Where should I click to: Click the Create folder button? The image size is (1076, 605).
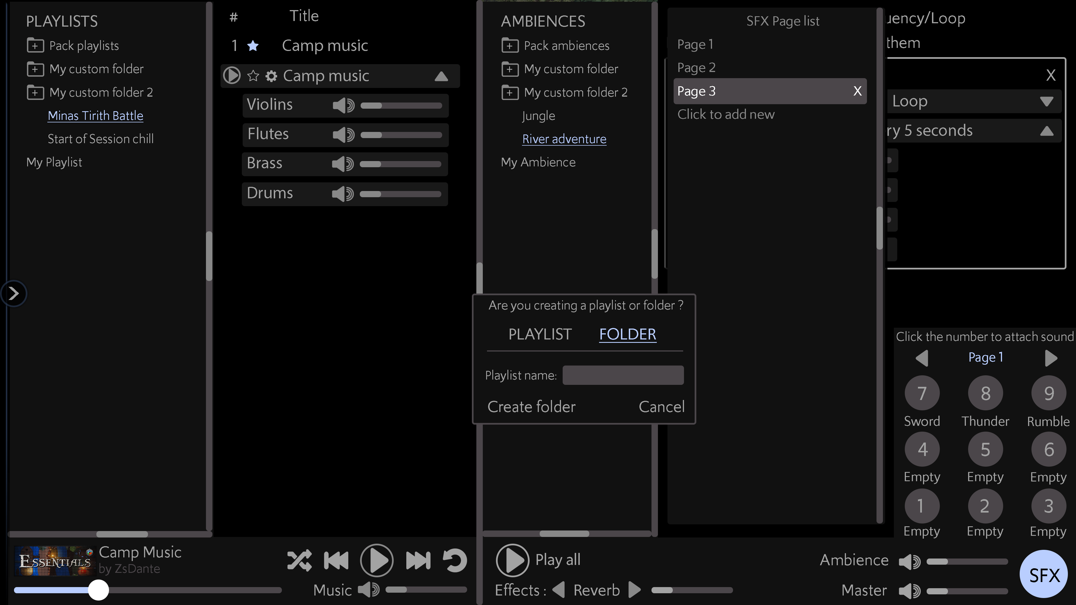tap(531, 407)
